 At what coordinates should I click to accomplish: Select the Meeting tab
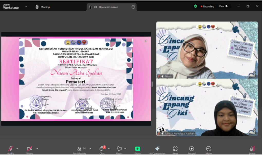click(43, 7)
